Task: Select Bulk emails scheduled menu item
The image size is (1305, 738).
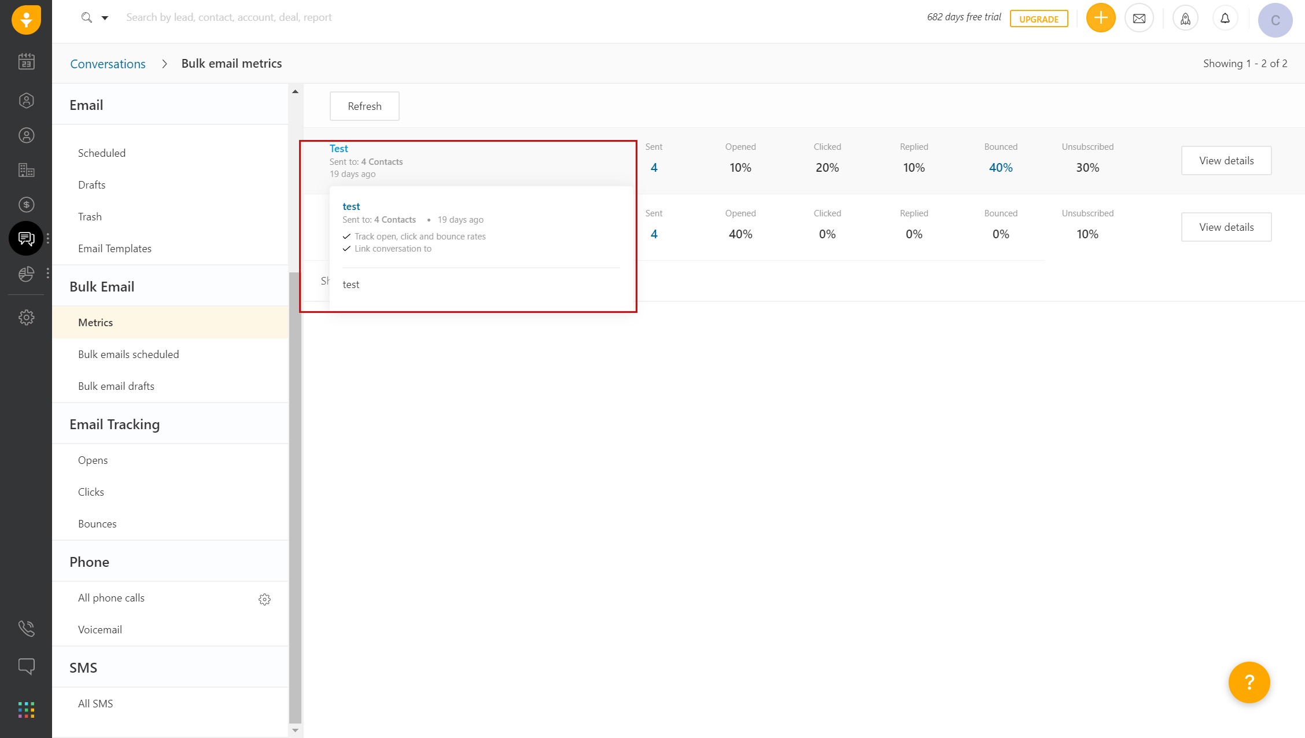Action: pyautogui.click(x=128, y=355)
